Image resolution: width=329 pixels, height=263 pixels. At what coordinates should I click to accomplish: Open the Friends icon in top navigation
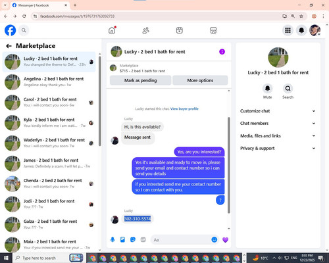click(x=145, y=30)
